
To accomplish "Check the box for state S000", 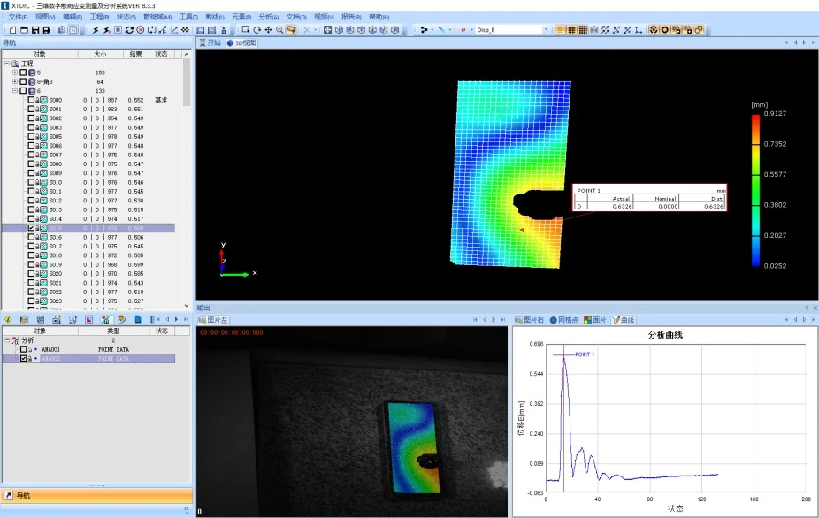I will point(31,100).
